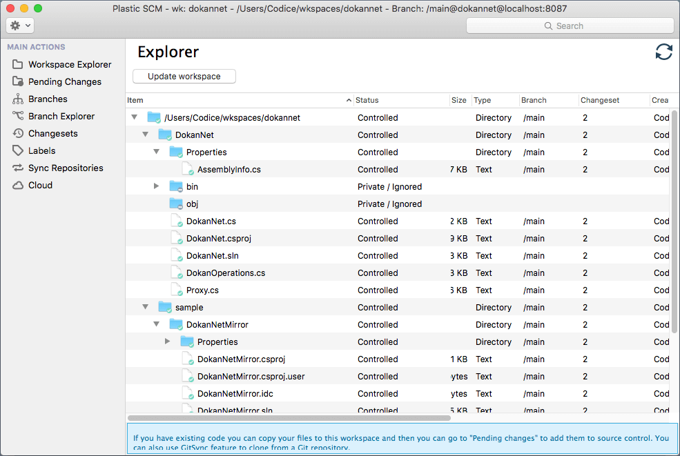Open Workspace Explorer view

(x=70, y=65)
